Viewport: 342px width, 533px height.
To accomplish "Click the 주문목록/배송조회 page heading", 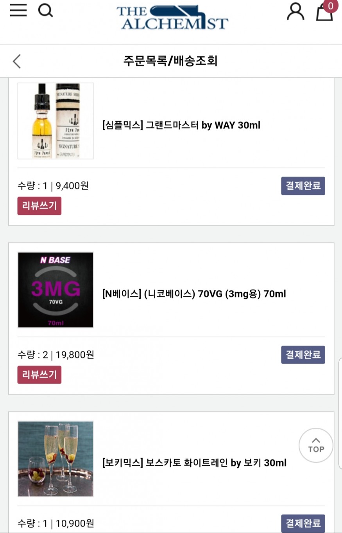I will pos(170,61).
